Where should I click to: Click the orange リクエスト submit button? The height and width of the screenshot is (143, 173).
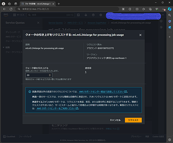pos(133,120)
